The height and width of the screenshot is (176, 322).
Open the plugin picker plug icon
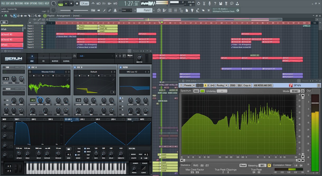tap(192, 10)
